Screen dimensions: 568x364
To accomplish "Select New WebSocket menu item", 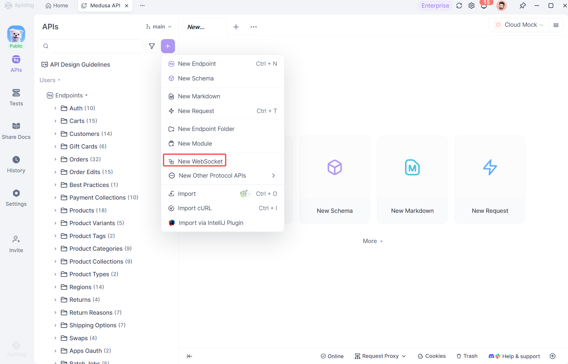I will 200,161.
